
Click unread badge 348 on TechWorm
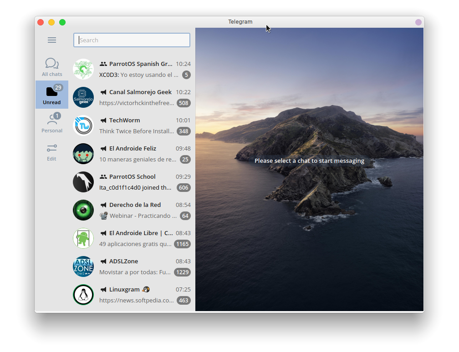(x=184, y=131)
